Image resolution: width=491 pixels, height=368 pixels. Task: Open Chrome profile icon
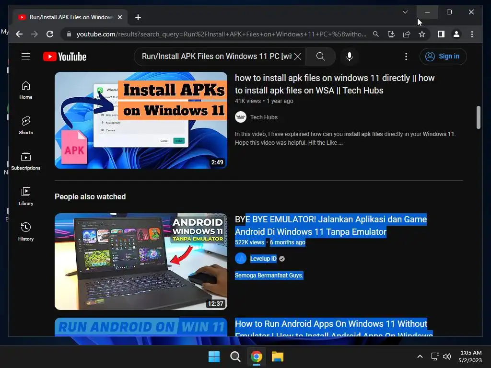(x=456, y=34)
